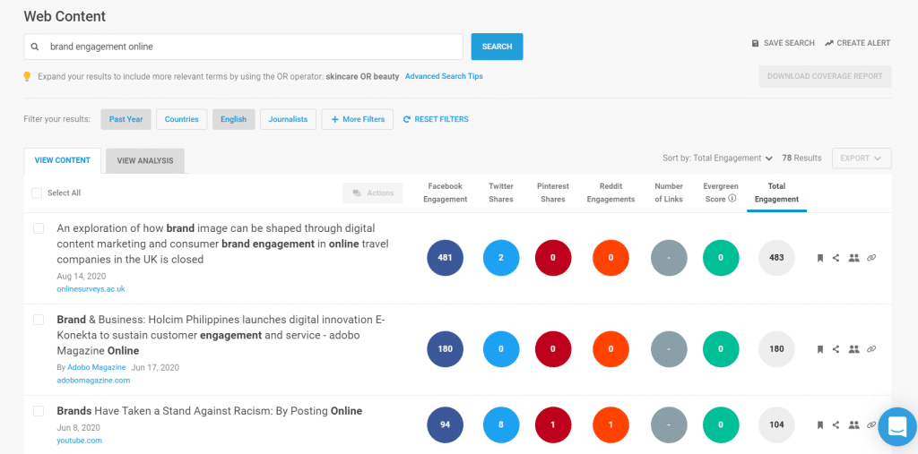Open the Export dropdown

click(862, 158)
